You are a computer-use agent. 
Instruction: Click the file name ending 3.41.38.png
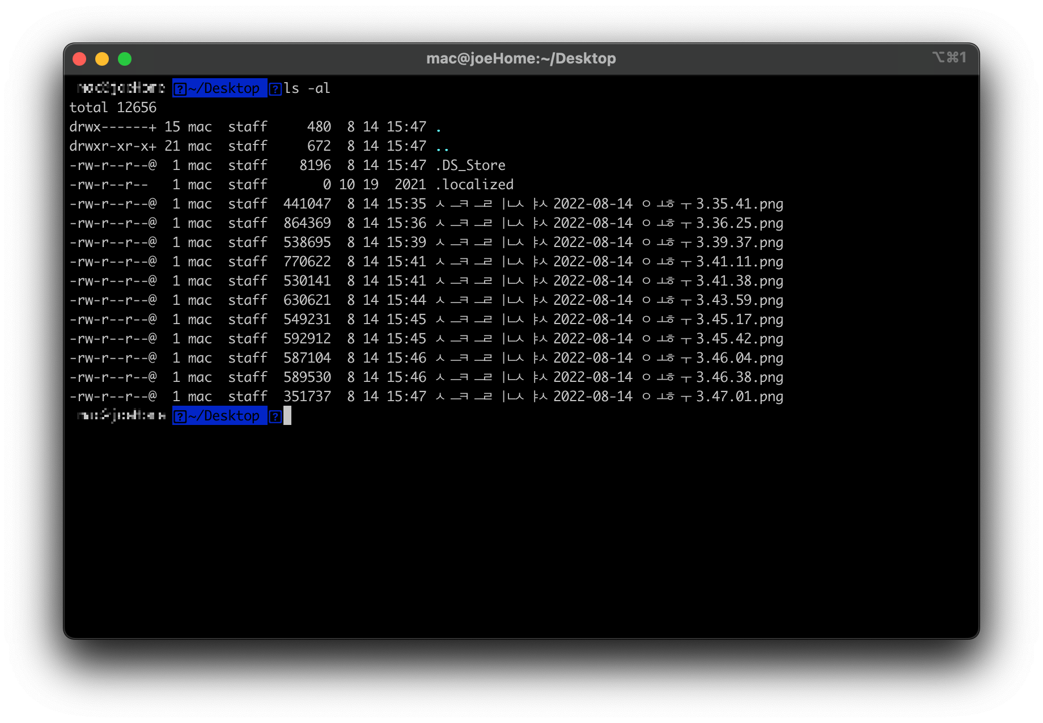[x=609, y=281]
